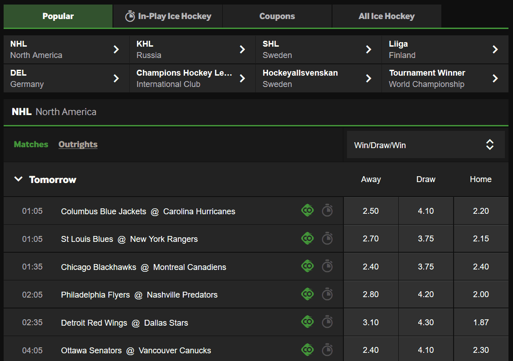Image resolution: width=513 pixels, height=361 pixels.
Task: Select draw 4.10 for Ottawa Senators match
Action: [425, 350]
